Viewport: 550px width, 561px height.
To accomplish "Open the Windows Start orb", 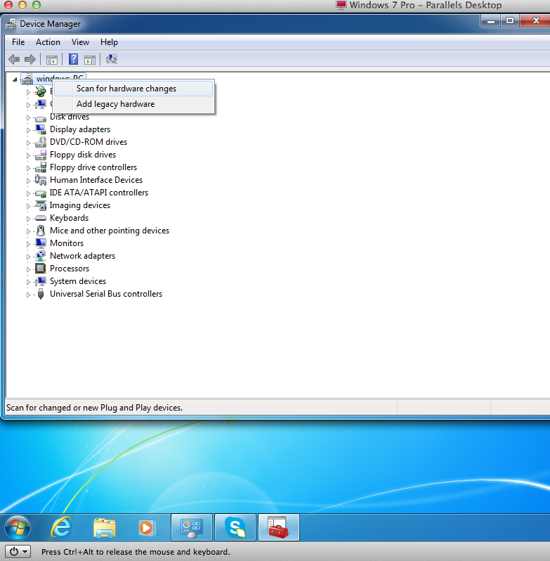I will (x=17, y=528).
